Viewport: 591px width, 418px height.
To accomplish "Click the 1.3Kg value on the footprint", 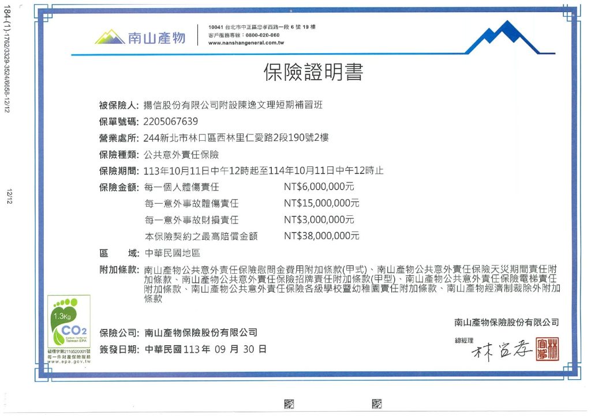I will pyautogui.click(x=62, y=316).
